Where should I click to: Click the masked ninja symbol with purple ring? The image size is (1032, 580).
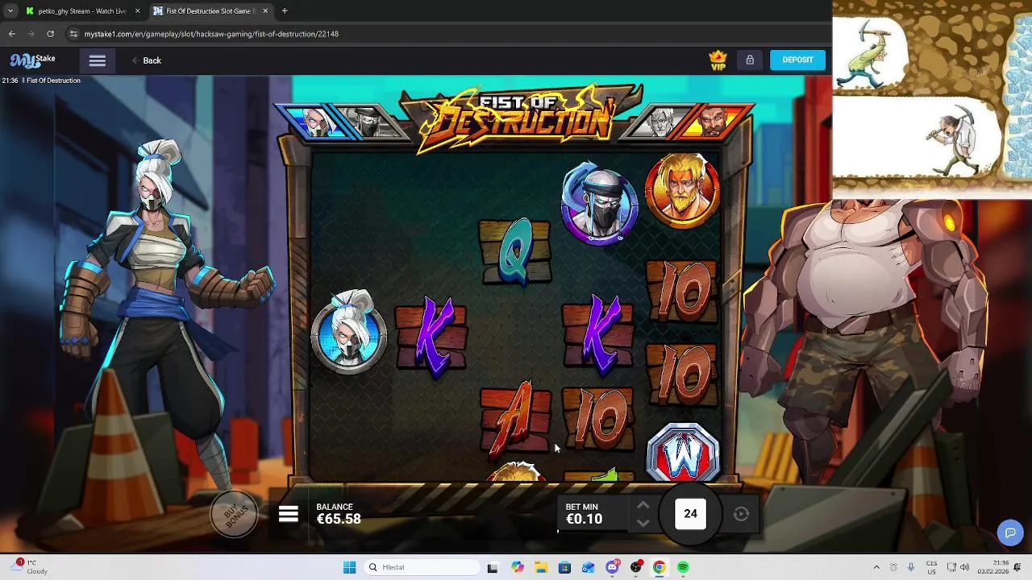click(x=599, y=201)
